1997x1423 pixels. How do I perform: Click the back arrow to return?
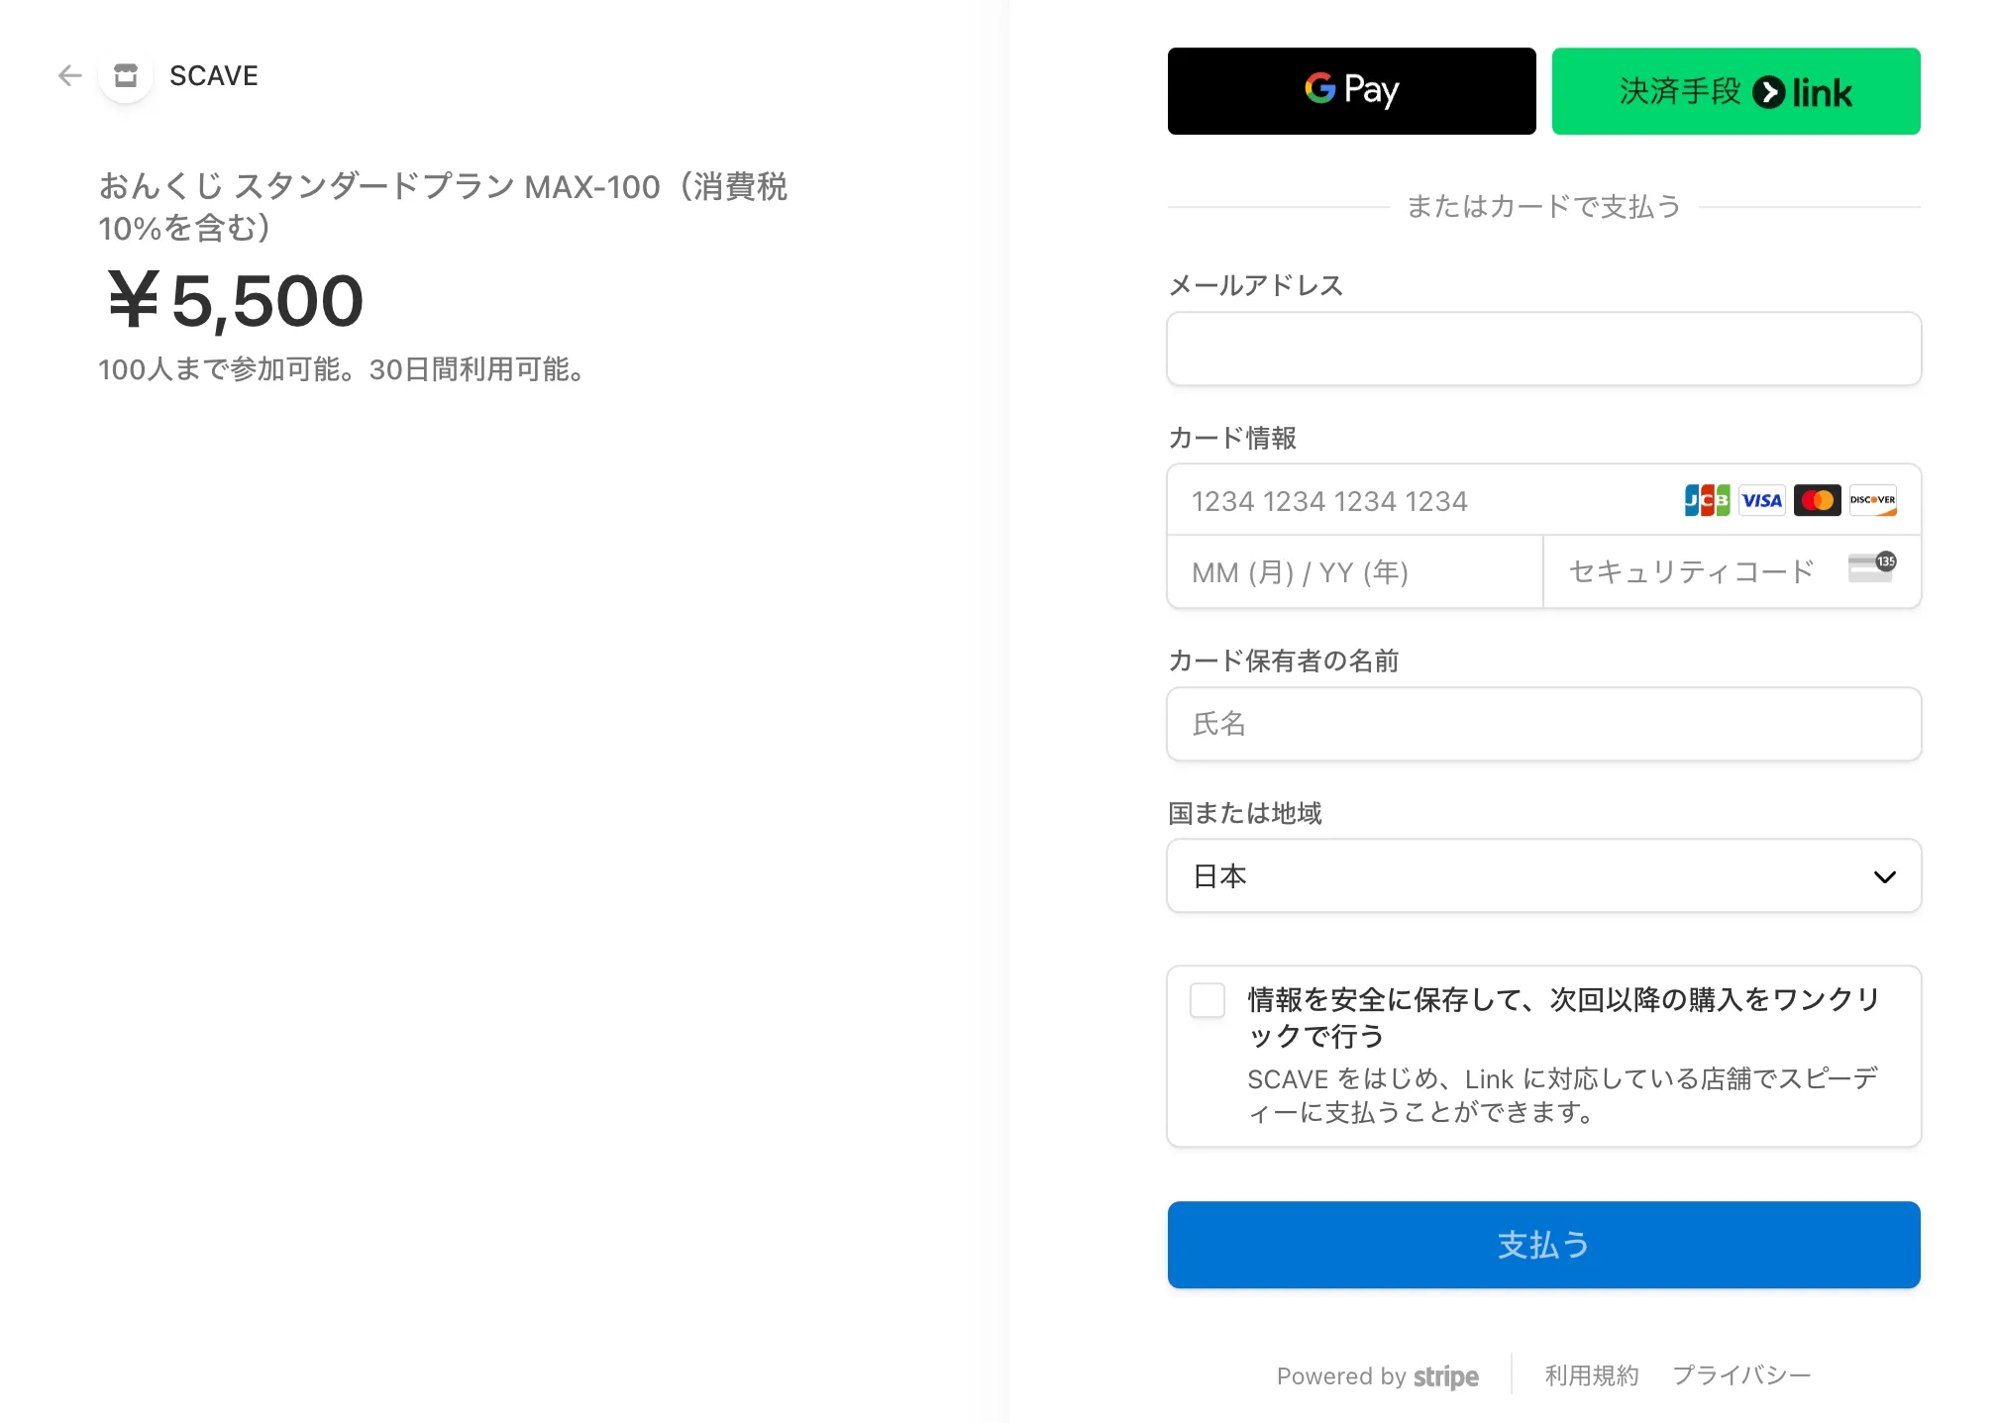tap(69, 75)
